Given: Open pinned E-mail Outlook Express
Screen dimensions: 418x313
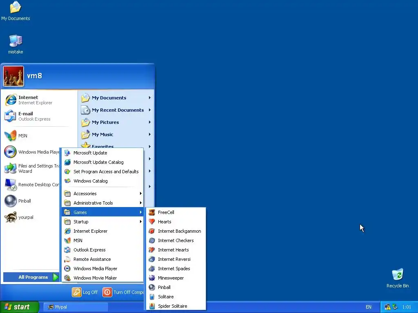Looking at the screenshot, I should coord(39,116).
